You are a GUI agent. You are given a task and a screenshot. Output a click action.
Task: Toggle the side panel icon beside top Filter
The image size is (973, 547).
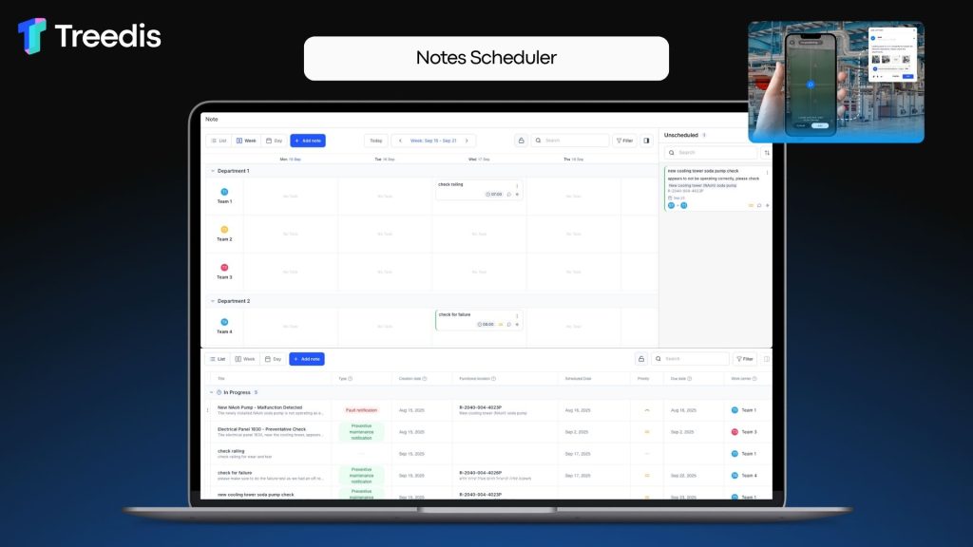pos(647,141)
